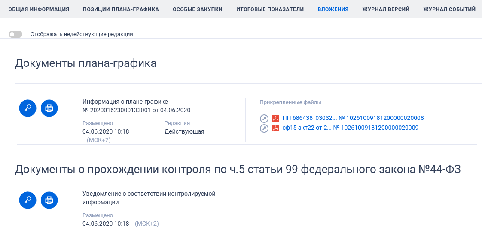Click the Действующая revision status

coord(184,132)
